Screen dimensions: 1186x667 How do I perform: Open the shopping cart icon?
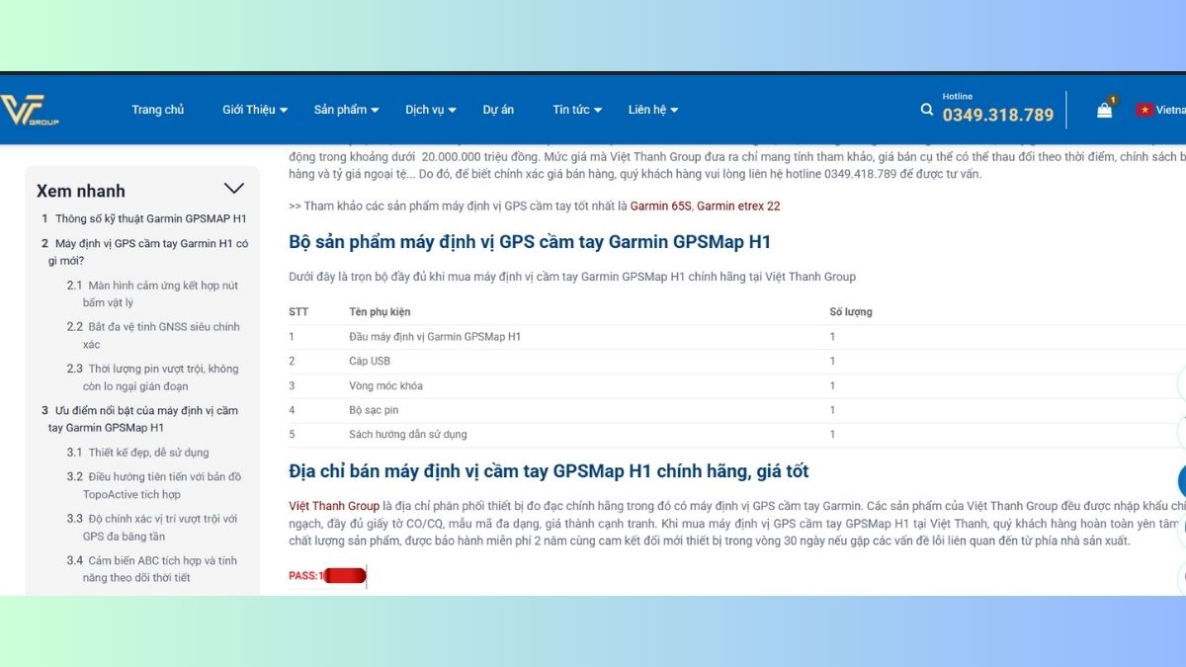1104,110
